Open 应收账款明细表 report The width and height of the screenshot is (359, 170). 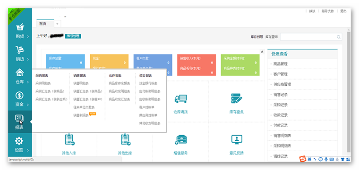(150, 99)
